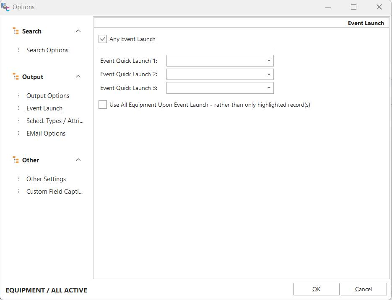This screenshot has width=392, height=300.
Task: Click the Search section tree icon
Action: 16,31
